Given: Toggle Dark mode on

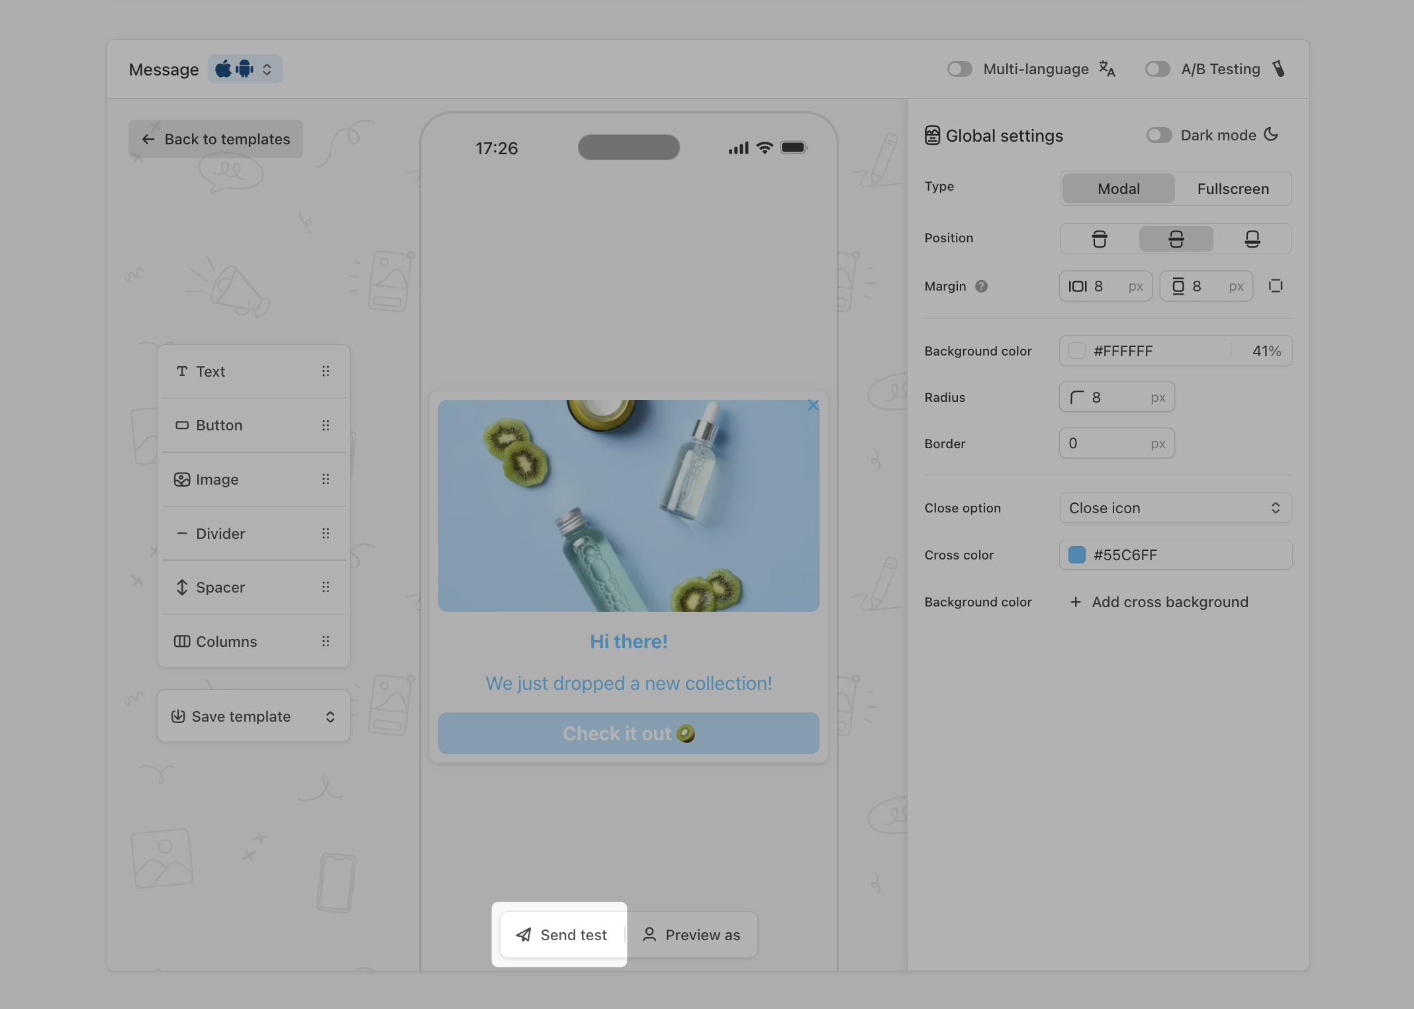Looking at the screenshot, I should [1158, 135].
